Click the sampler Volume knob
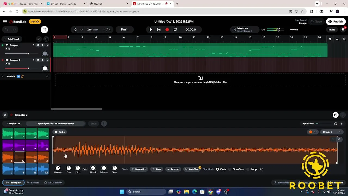This screenshot has width=348, height=196. click(x=58, y=168)
